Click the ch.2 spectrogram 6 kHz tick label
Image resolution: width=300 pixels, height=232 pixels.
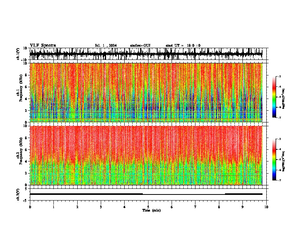pos(27,150)
